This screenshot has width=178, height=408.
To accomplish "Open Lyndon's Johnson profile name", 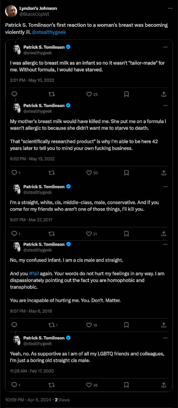I will tap(38, 8).
